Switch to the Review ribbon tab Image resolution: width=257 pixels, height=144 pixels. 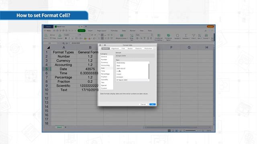[133, 30]
